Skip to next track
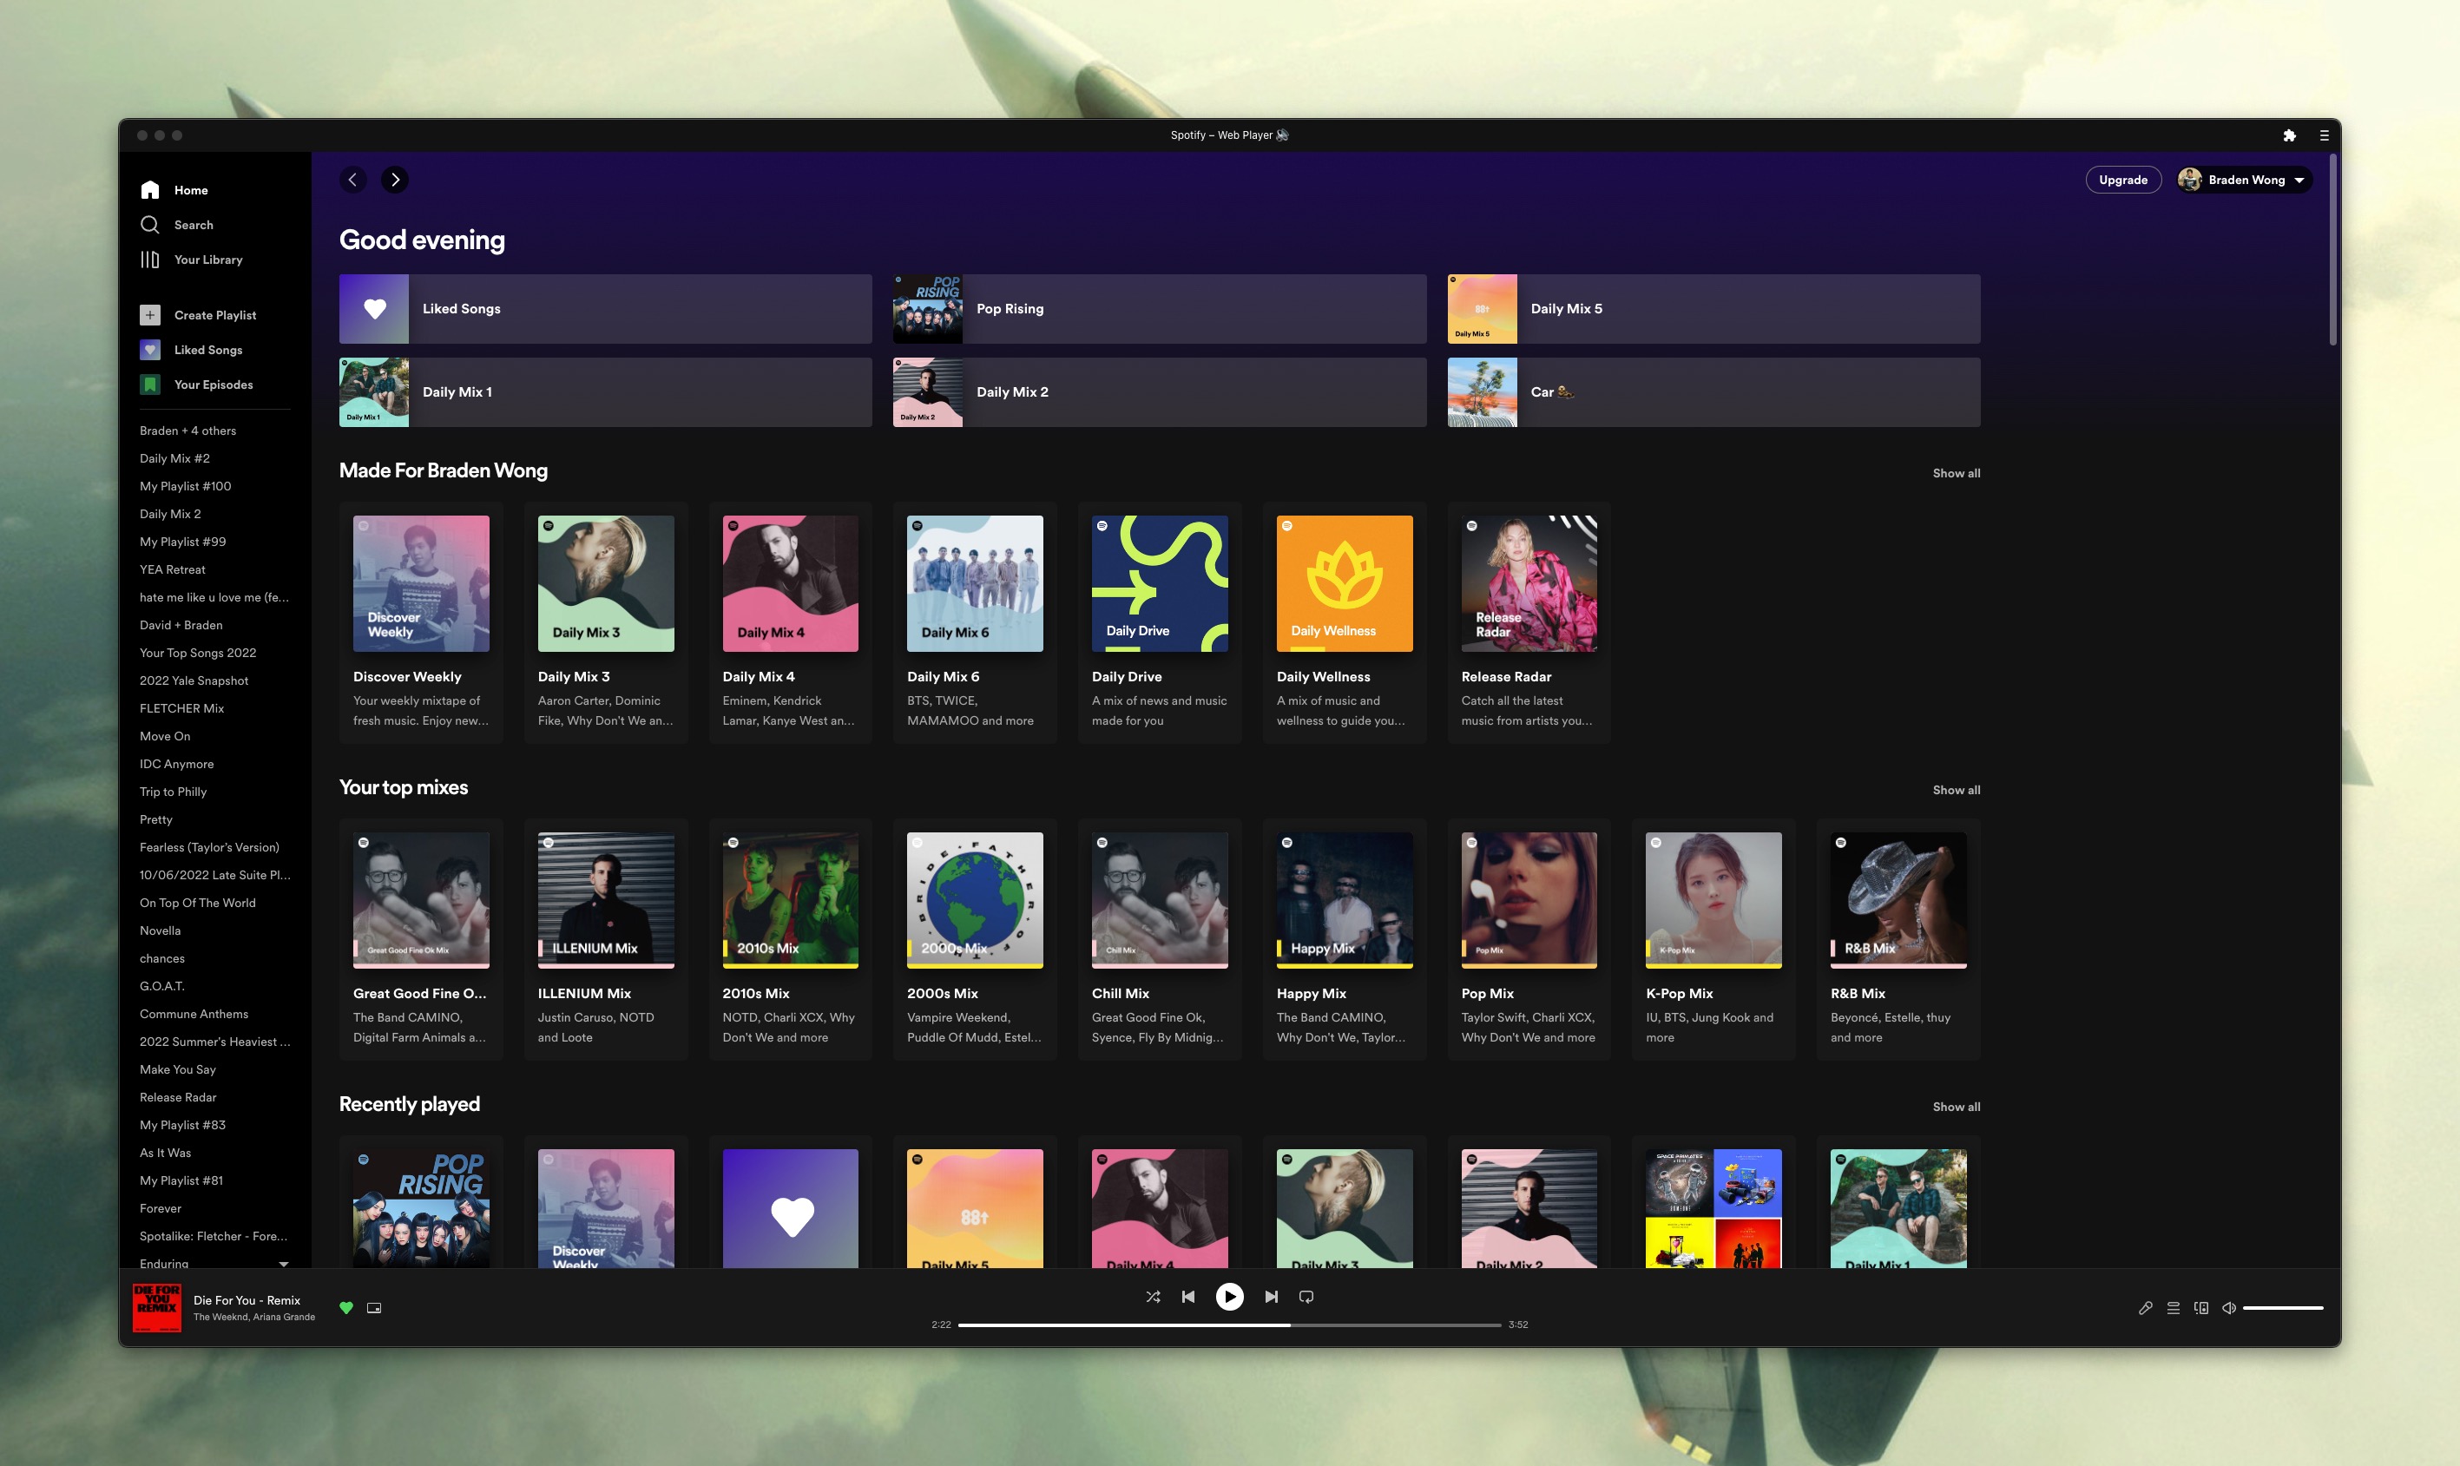Image resolution: width=2460 pixels, height=1466 pixels. click(1272, 1296)
